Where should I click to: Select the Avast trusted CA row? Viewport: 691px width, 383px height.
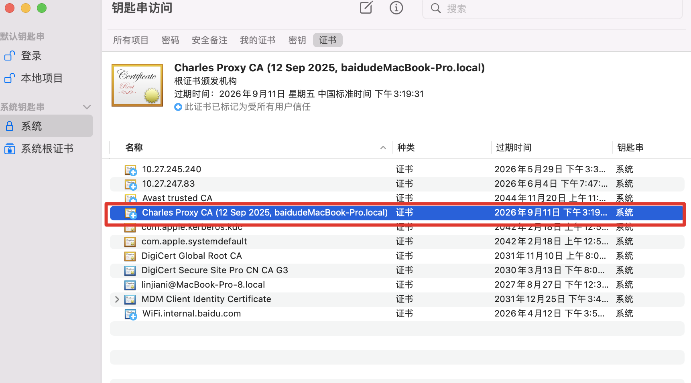pos(397,198)
